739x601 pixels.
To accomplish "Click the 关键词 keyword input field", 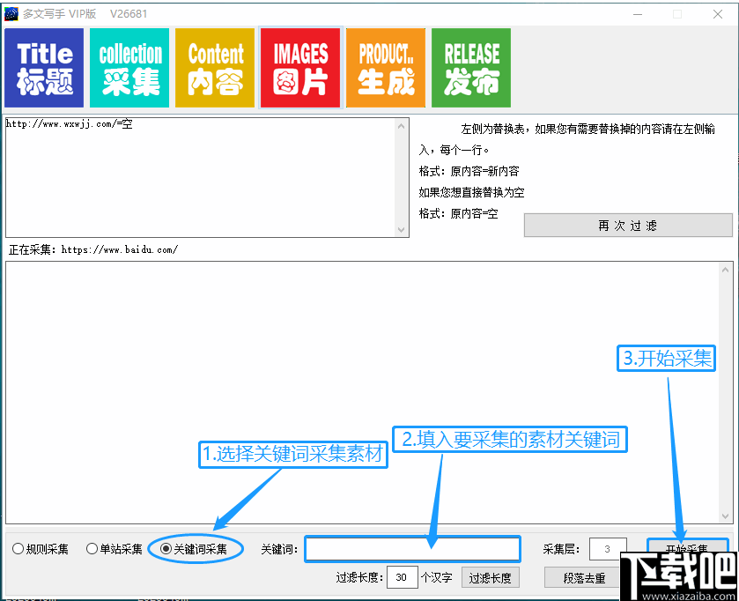I will pos(412,548).
